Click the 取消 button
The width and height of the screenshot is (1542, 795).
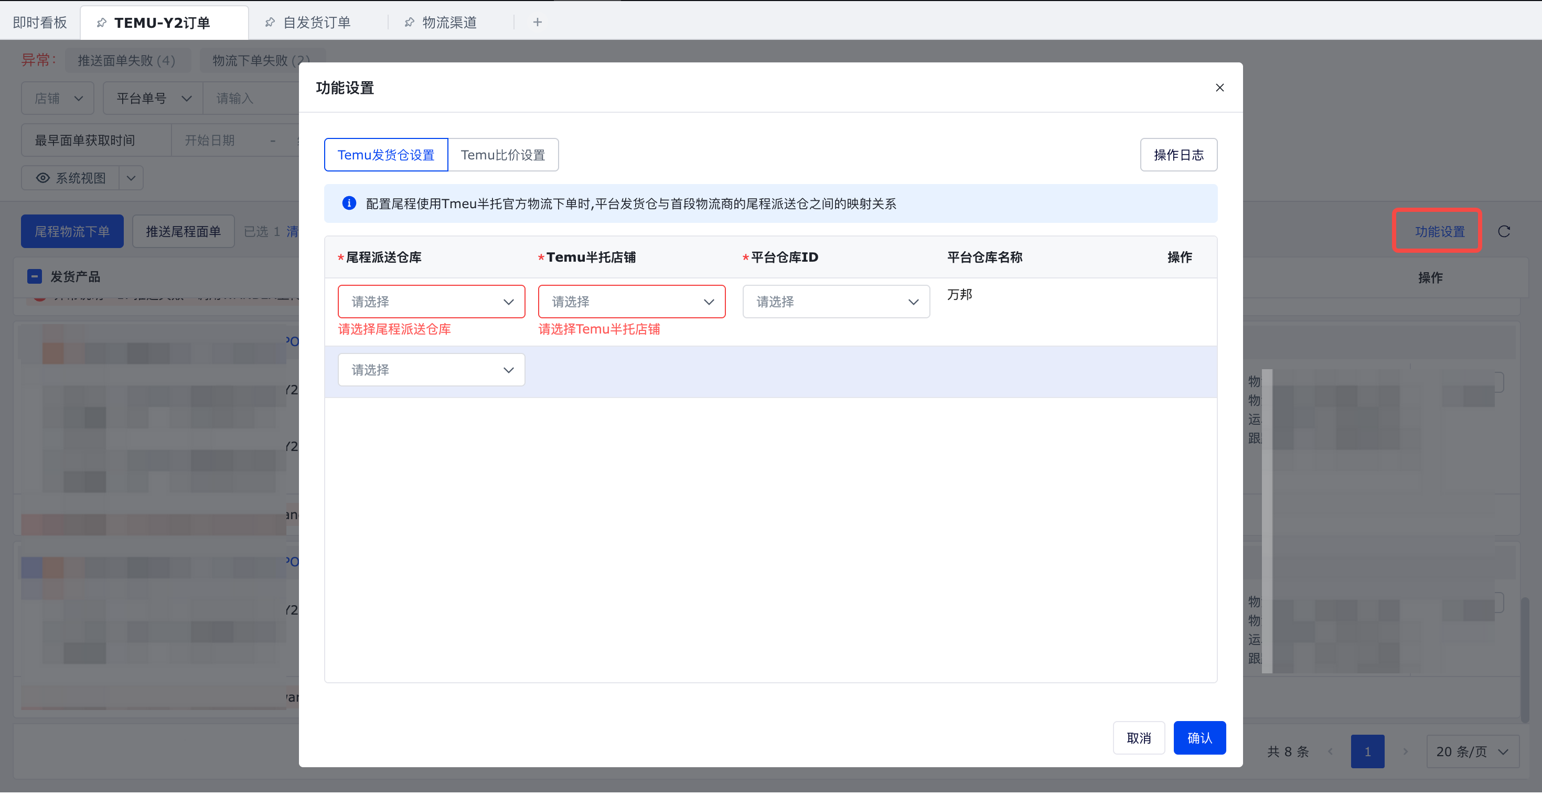point(1139,738)
